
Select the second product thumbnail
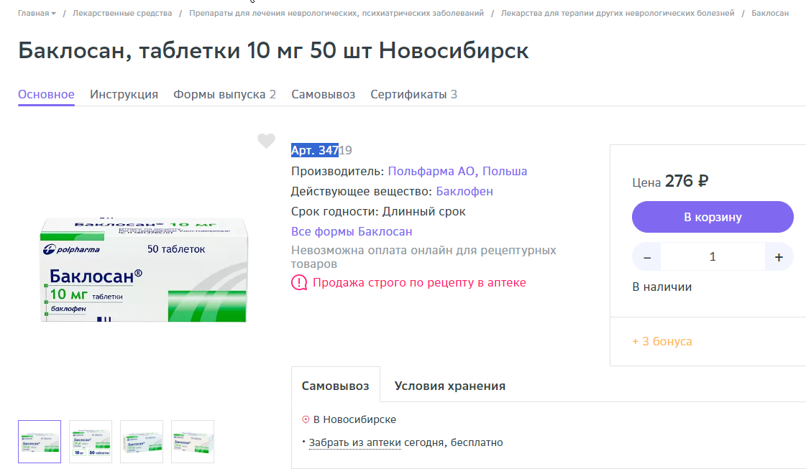[91, 442]
